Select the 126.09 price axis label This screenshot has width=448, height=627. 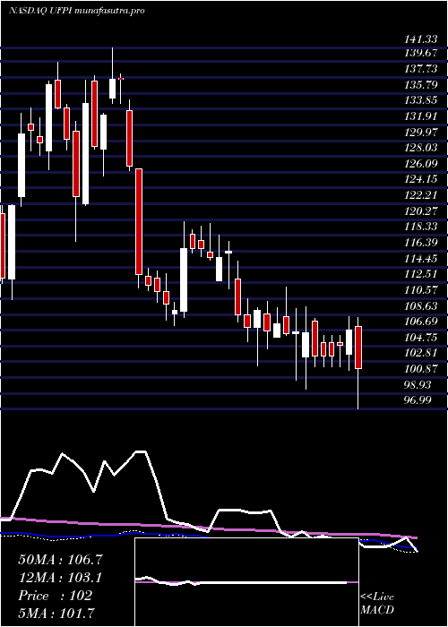coord(421,164)
